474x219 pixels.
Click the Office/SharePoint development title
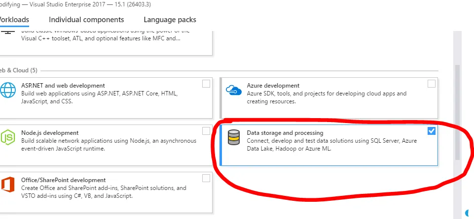click(63, 180)
